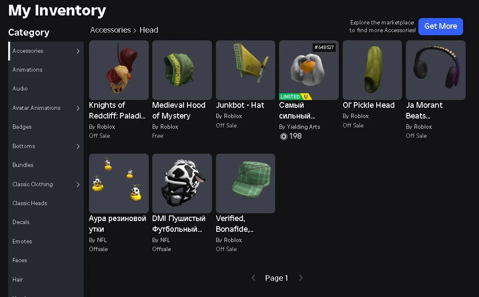The width and height of the screenshot is (479, 297).
Task: Select the Junkbot Hat item image
Action: 245,70
